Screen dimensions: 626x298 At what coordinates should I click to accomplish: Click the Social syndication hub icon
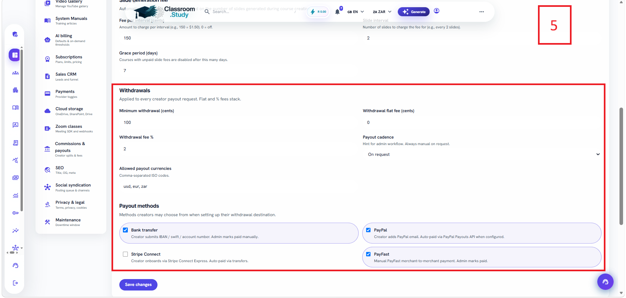pos(48,187)
